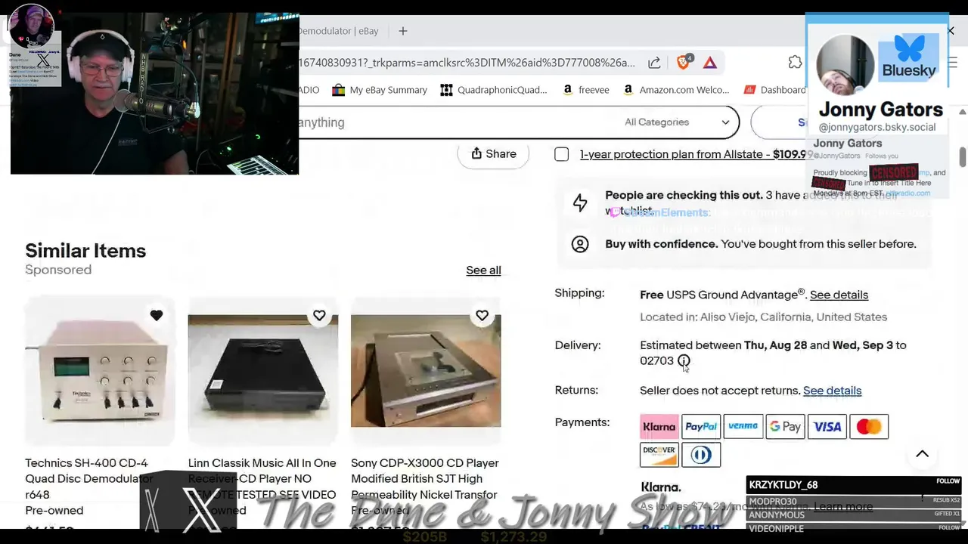Tick the 1-year protection plan checkbox
Screen dimensions: 968x544
(x=562, y=154)
